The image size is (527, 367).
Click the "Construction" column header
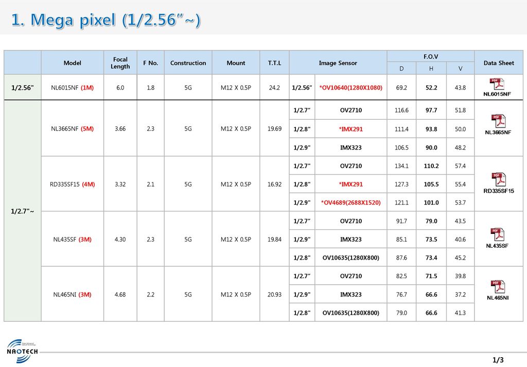188,63
